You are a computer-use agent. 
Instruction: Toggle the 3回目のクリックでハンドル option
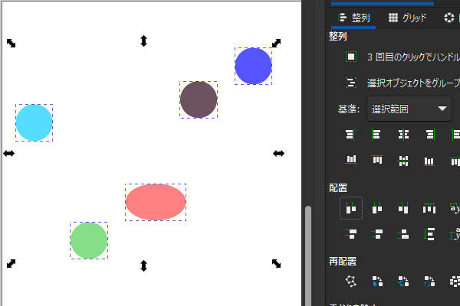[x=351, y=57]
